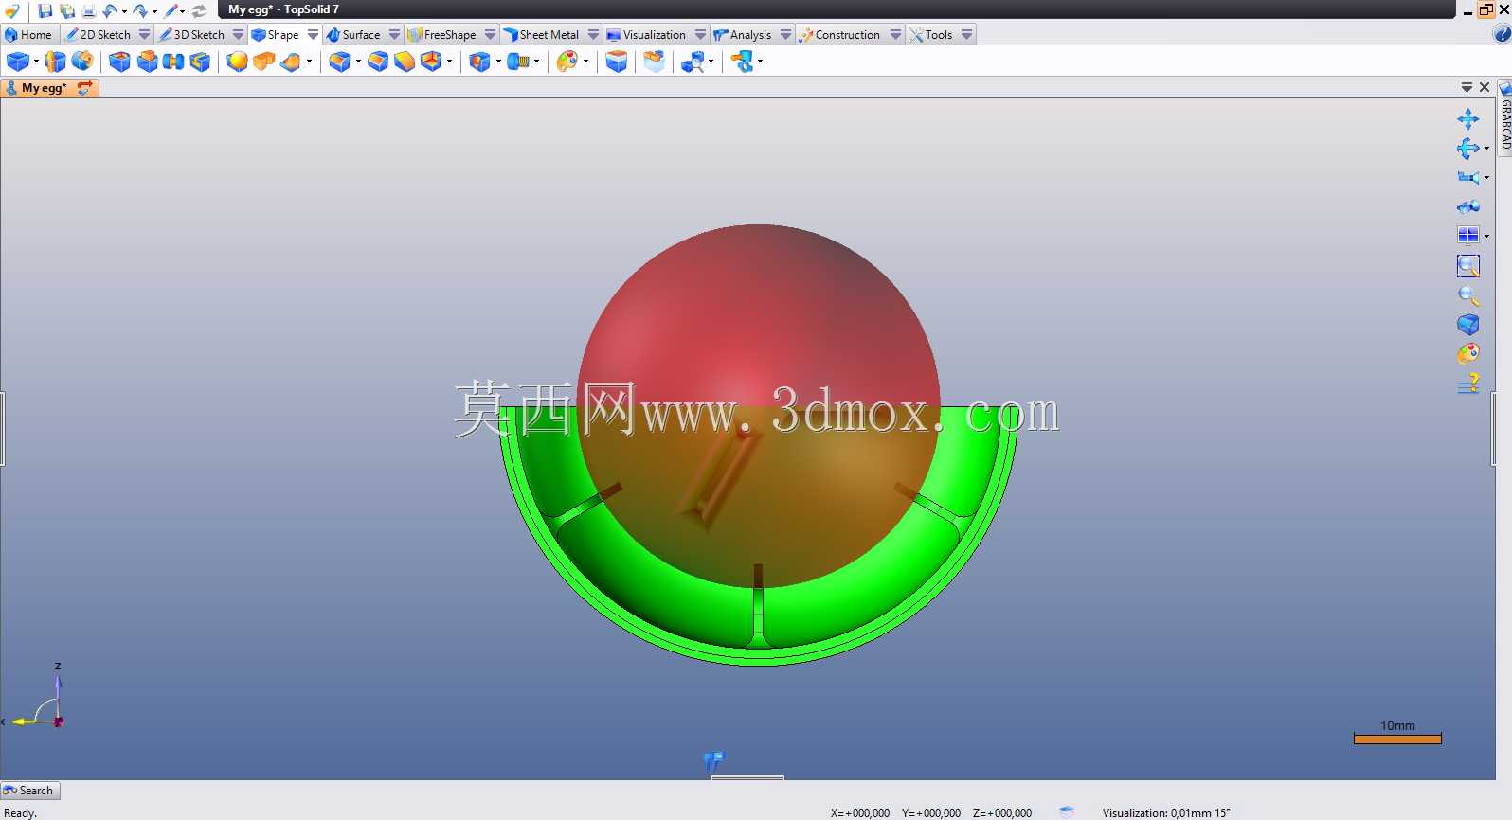Click the boss shape tool icon

(147, 62)
